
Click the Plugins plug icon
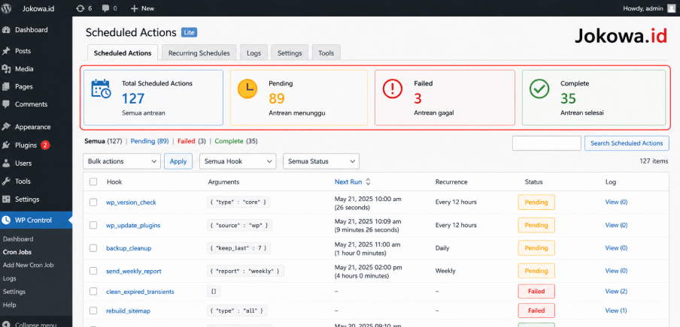pyautogui.click(x=6, y=145)
